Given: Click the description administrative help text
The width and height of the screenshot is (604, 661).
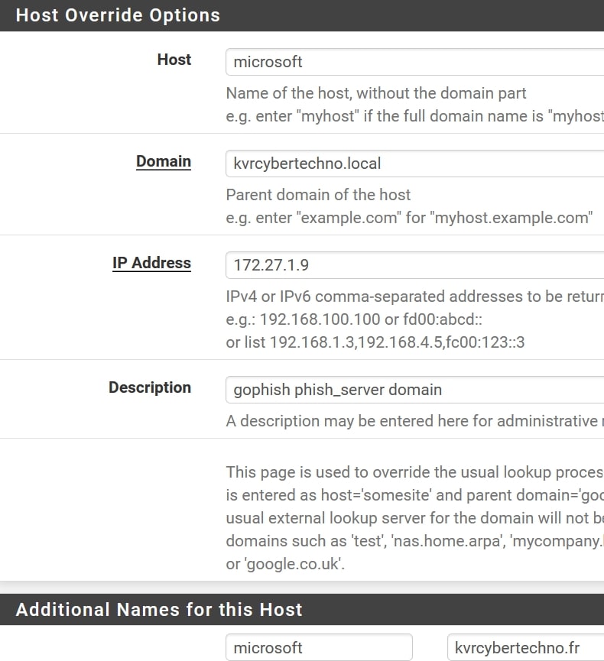Looking at the screenshot, I should click(x=414, y=421).
